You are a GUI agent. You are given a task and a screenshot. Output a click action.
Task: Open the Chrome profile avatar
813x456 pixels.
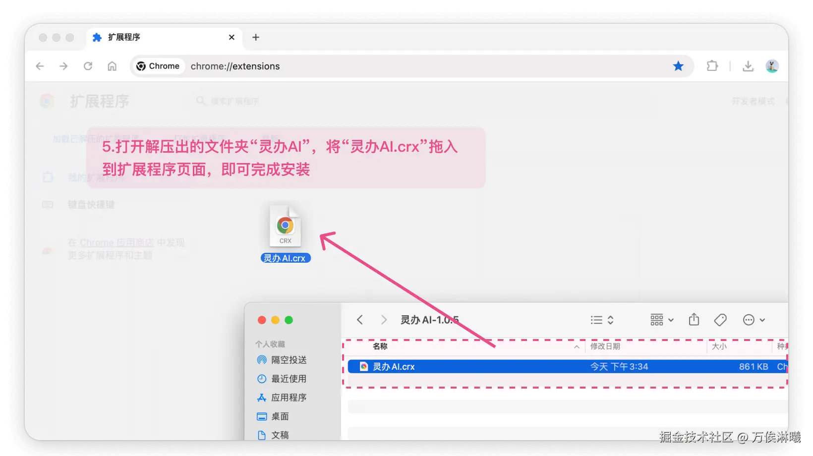click(x=772, y=66)
